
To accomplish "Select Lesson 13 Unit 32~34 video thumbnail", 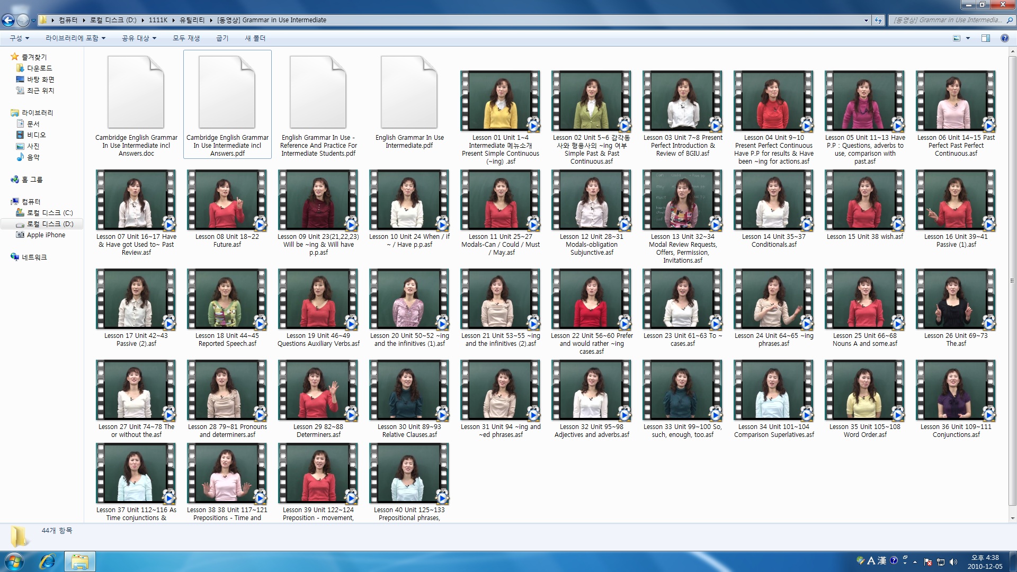I will [x=683, y=200].
